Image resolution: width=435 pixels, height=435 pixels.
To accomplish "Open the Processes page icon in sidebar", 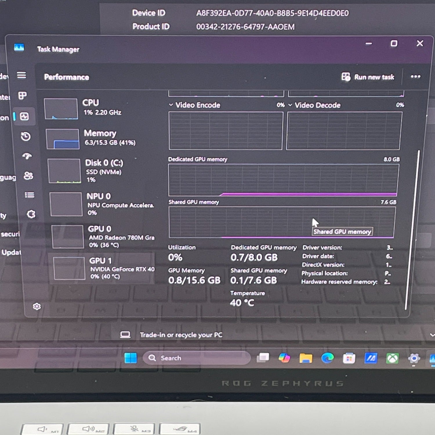I will click(23, 95).
